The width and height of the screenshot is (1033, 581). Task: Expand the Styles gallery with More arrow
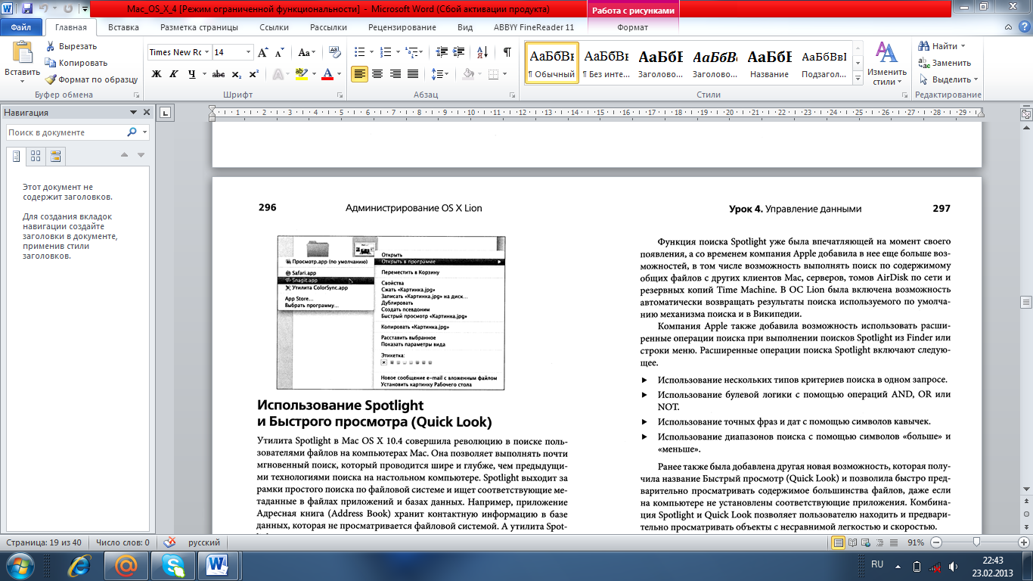click(858, 79)
